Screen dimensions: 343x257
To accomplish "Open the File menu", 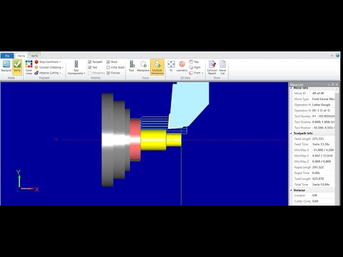I will 7,56.
